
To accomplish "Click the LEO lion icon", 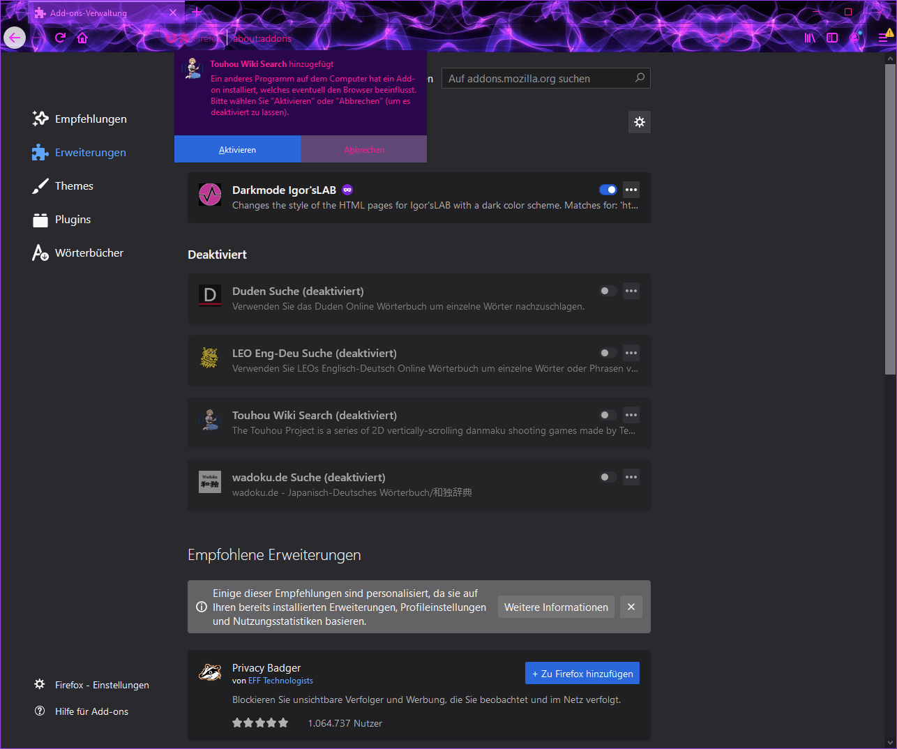I will point(210,358).
